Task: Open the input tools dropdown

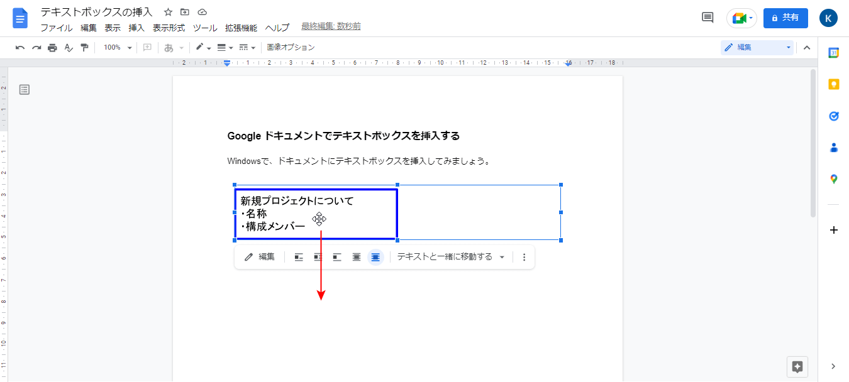Action: [x=174, y=48]
